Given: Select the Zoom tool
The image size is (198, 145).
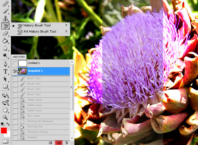Looking at the screenshot, I should click(5, 117).
